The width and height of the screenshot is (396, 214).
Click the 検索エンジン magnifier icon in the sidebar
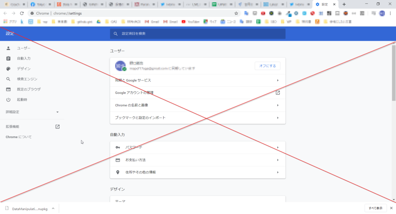tap(9, 79)
